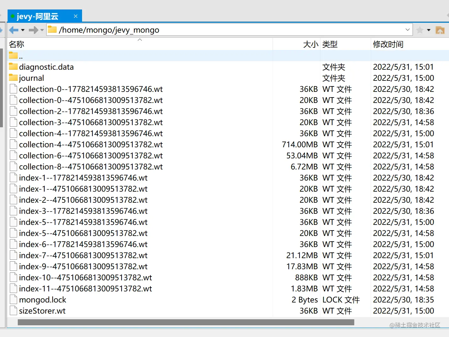Click file icon of index-7--4751066813009513782.wt

pyautogui.click(x=13, y=255)
